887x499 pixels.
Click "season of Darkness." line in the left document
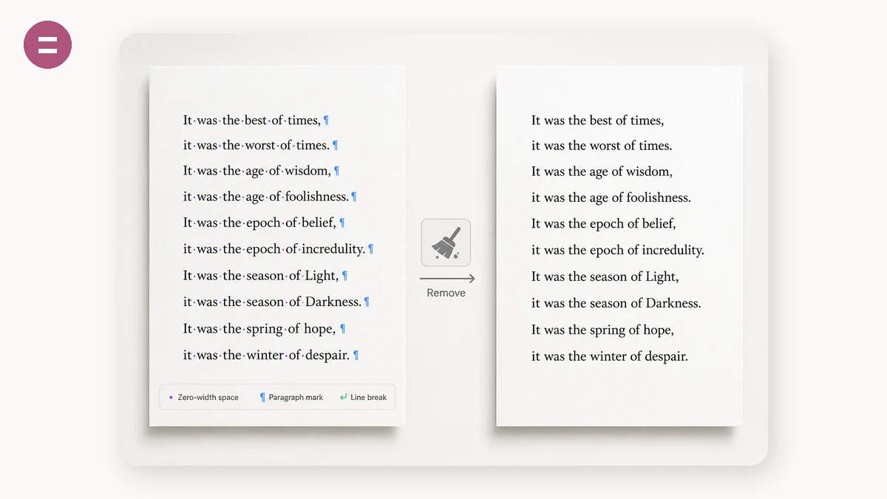[x=272, y=302]
